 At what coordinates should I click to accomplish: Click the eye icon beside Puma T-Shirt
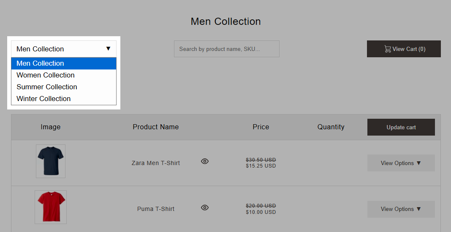[204, 208]
